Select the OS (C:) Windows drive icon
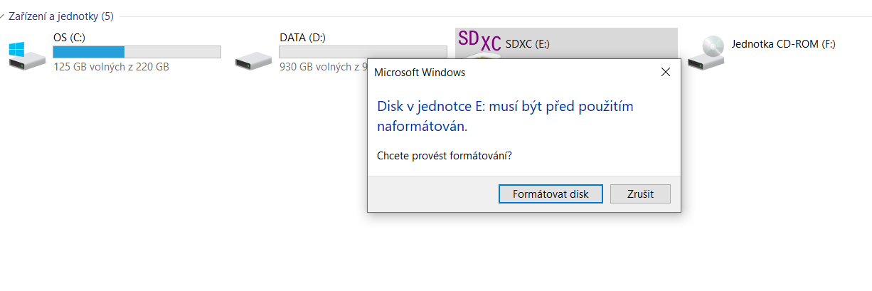Screen dimensions: 872x291 point(26,55)
